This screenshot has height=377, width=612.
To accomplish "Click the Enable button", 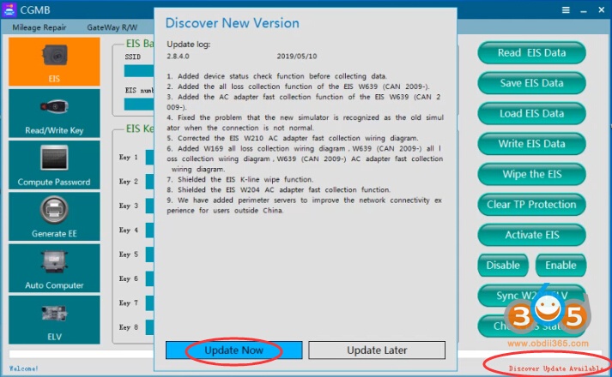I will [560, 266].
